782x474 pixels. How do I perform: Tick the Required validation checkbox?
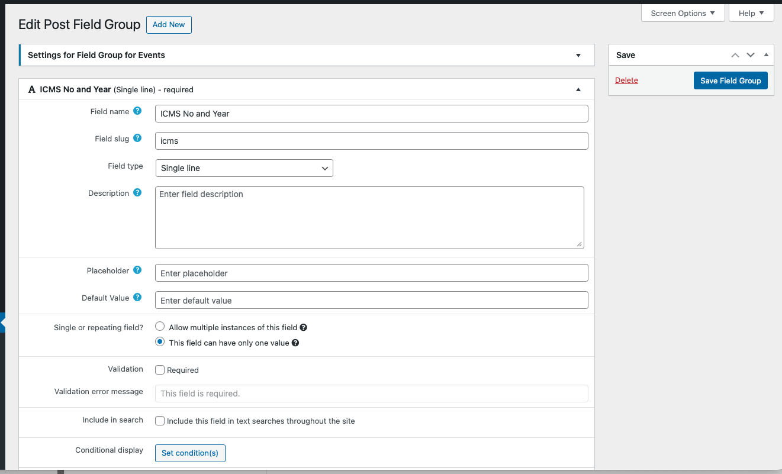pos(160,370)
